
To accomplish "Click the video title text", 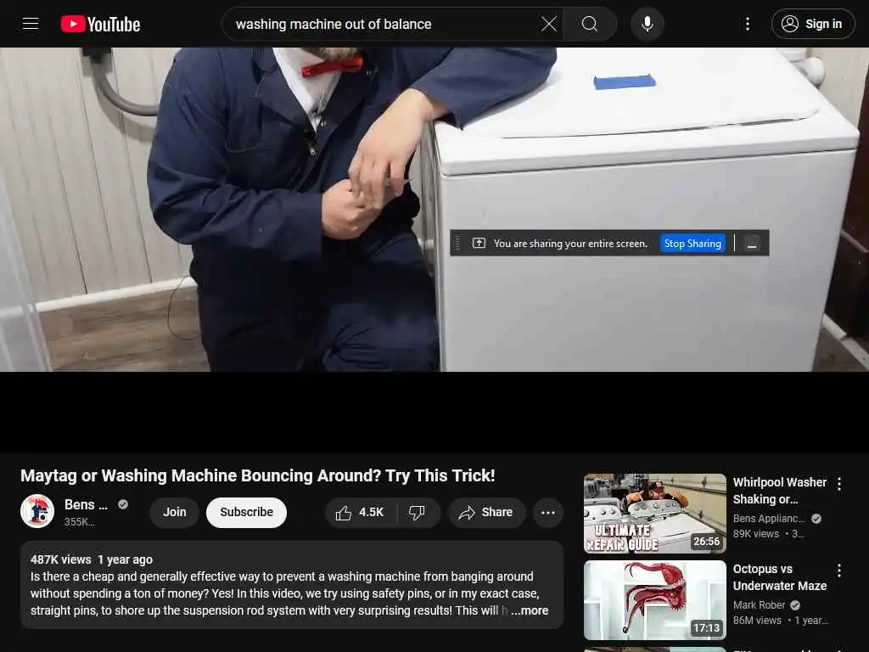I will click(x=258, y=475).
